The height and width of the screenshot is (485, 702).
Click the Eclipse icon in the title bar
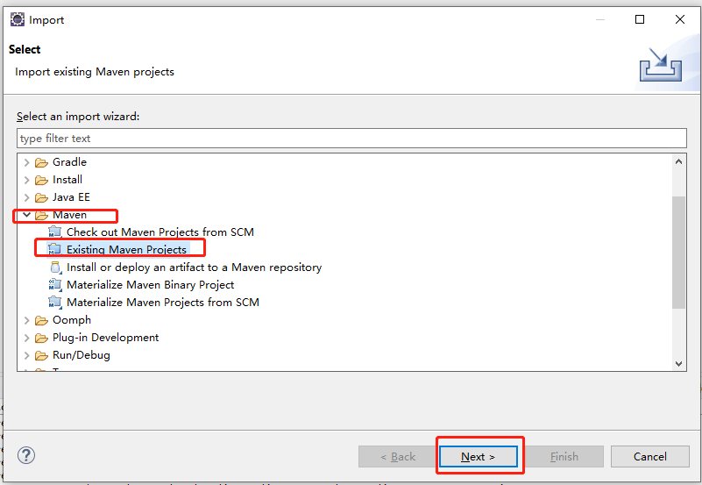pos(17,19)
